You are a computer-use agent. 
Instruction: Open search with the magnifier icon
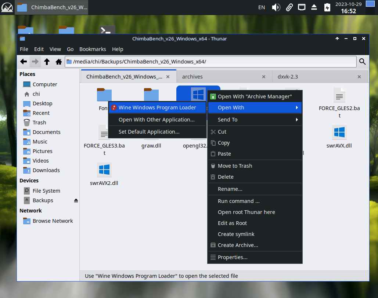click(362, 62)
